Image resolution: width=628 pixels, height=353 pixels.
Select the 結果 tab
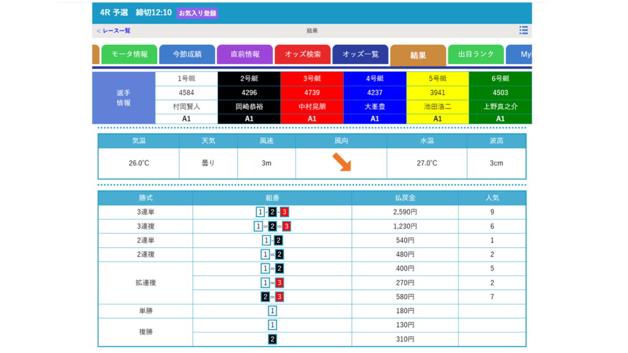coord(418,55)
